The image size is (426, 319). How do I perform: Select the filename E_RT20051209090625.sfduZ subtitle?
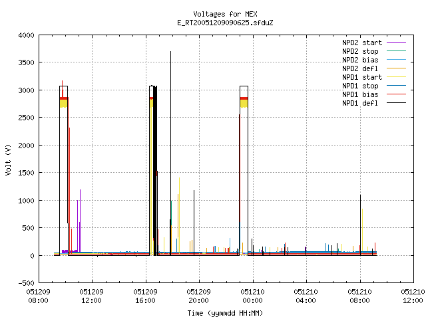[225, 23]
